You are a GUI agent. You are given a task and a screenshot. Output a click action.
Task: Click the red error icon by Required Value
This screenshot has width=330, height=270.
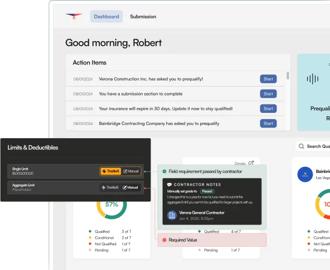coord(164,240)
